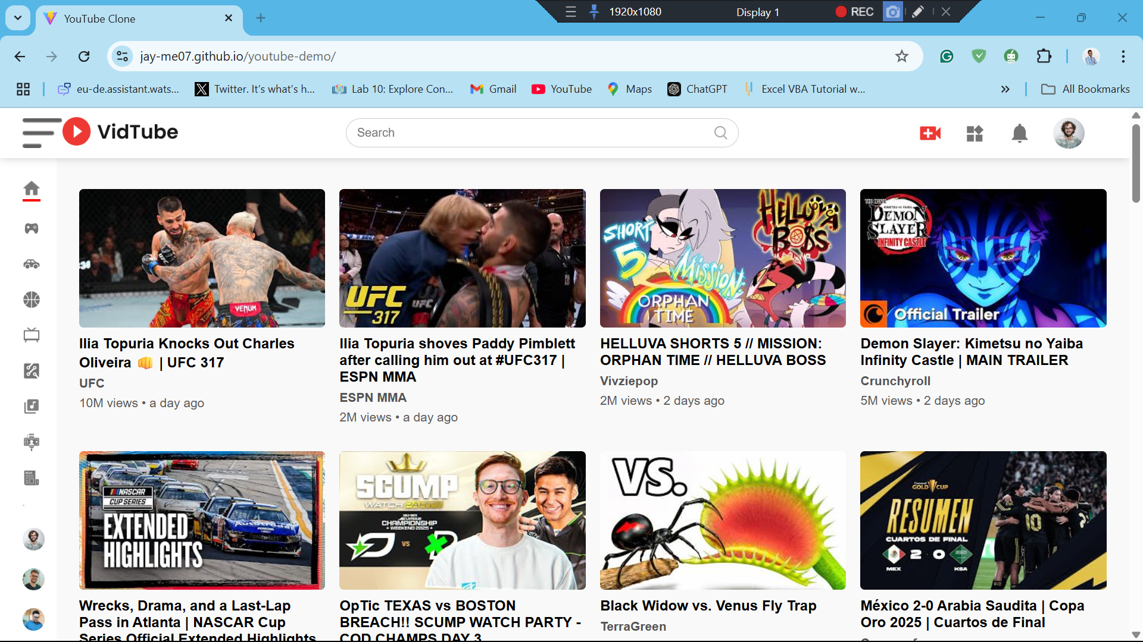Click the TerraGreen channel name
Image resolution: width=1143 pixels, height=642 pixels.
coord(633,627)
